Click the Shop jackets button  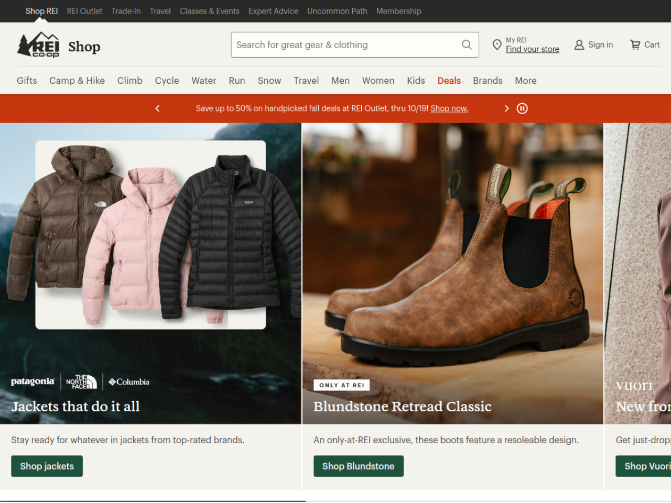click(x=47, y=466)
